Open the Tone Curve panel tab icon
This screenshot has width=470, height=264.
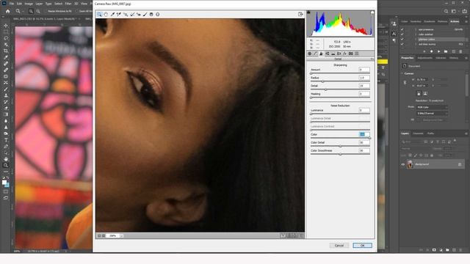click(315, 54)
